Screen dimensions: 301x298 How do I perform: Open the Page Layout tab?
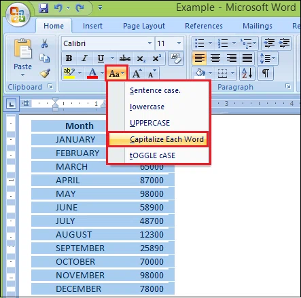click(x=144, y=26)
